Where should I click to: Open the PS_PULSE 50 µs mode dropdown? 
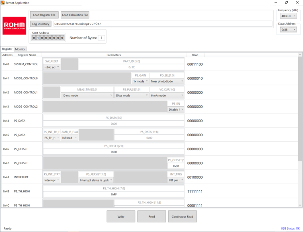click(131, 95)
